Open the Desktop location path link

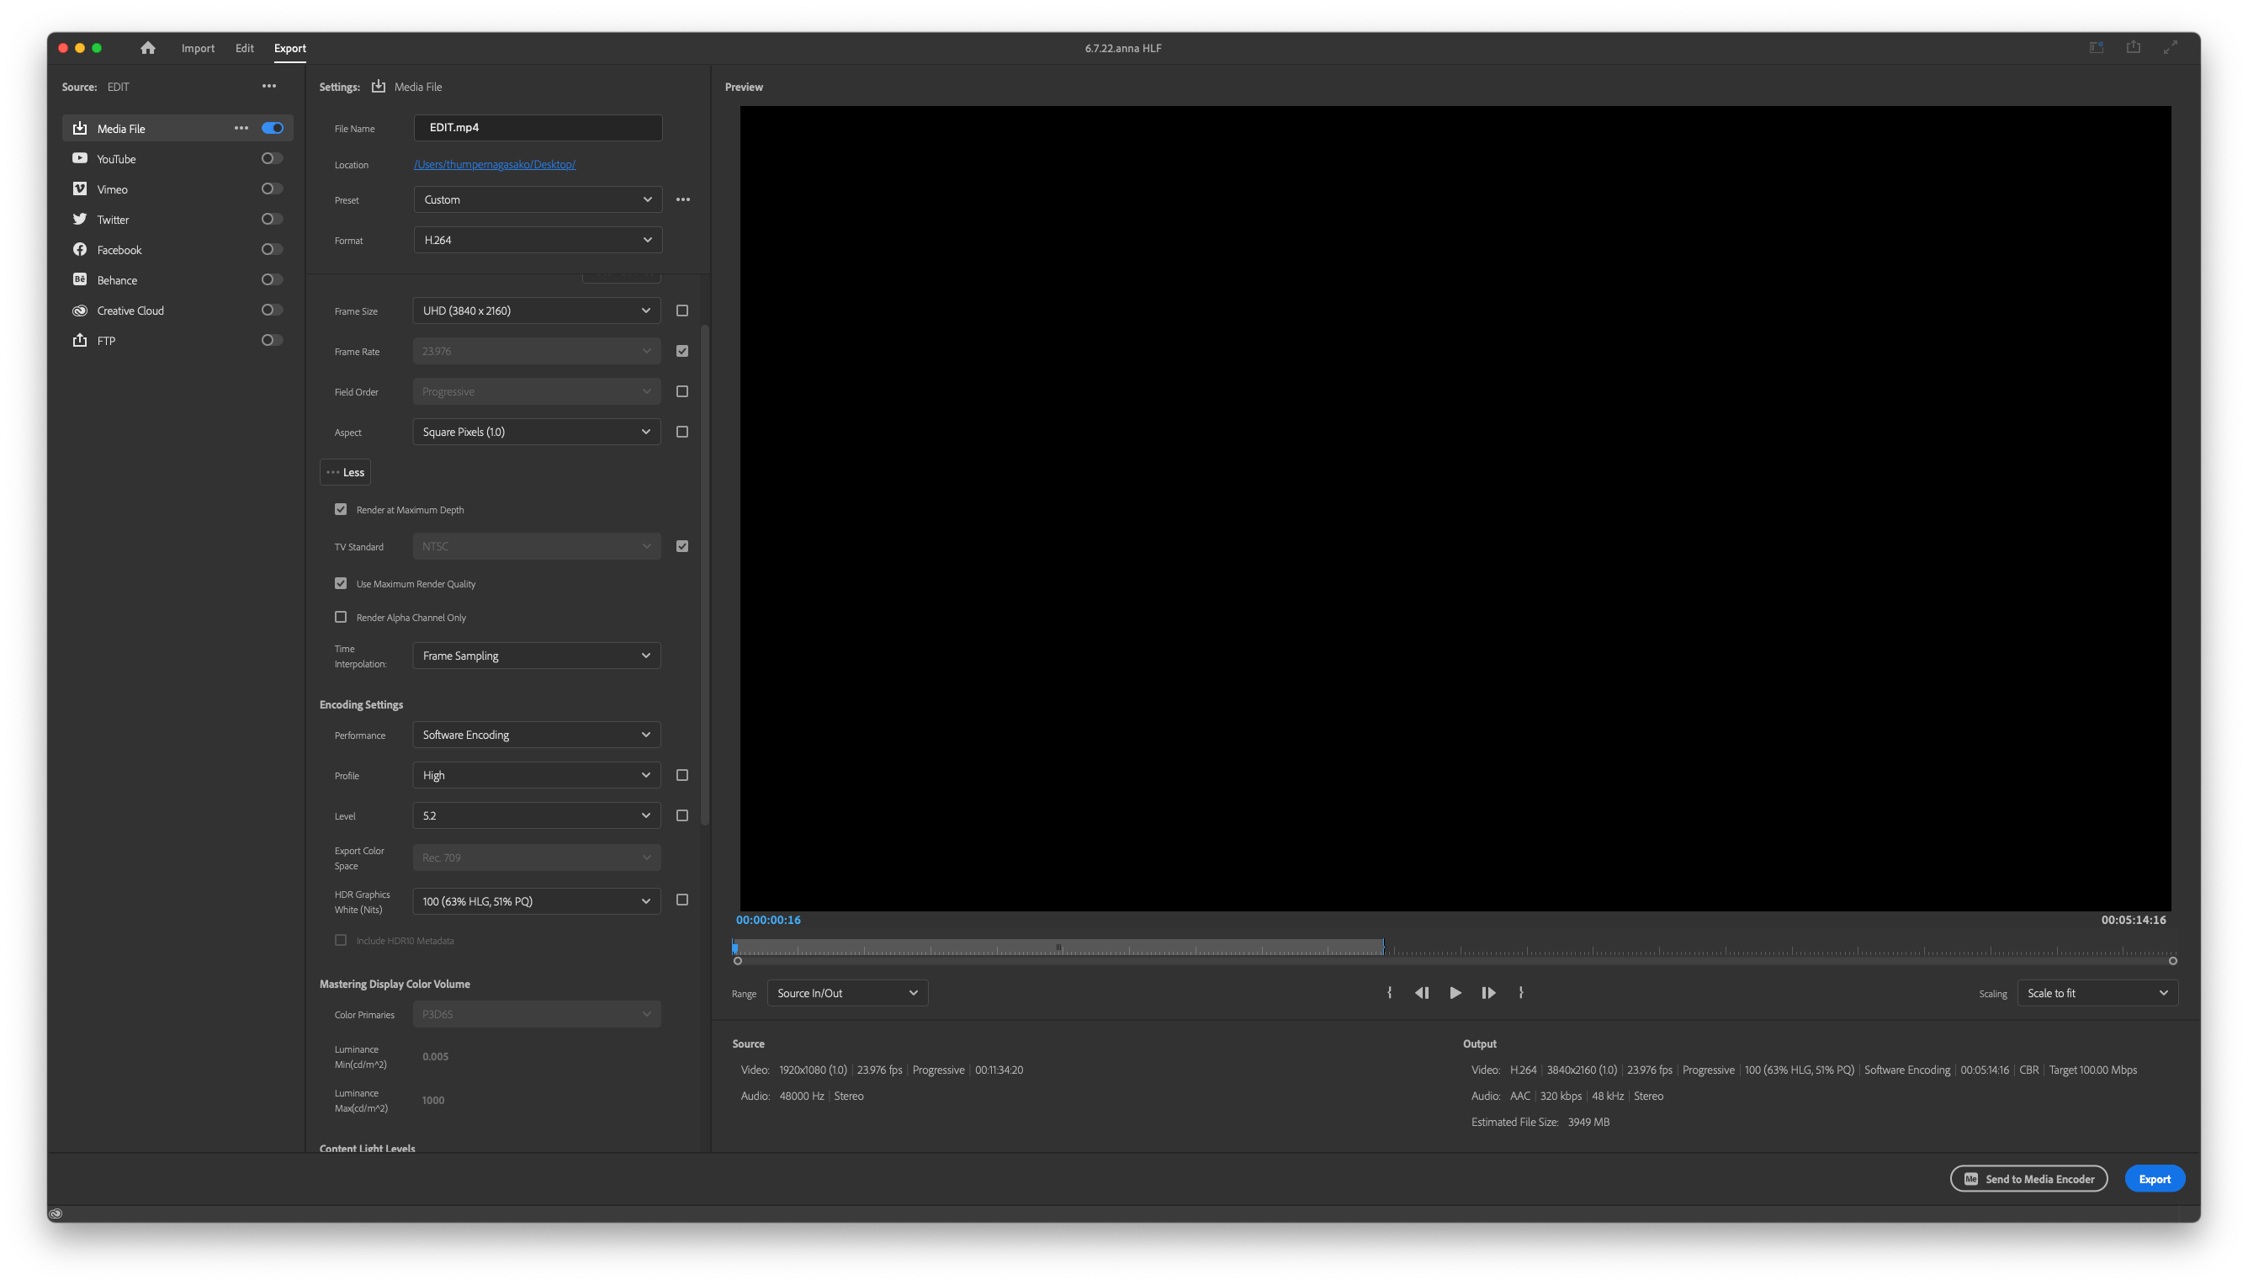click(494, 164)
